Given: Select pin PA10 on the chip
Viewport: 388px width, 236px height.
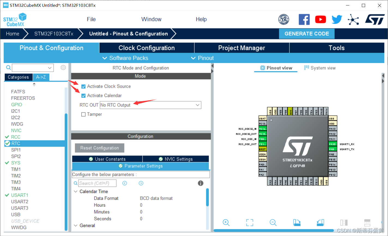Looking at the screenshot, I should click(333, 144).
